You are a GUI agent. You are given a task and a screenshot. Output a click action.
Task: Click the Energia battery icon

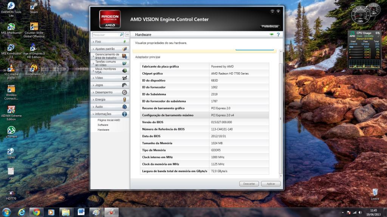[x=124, y=99]
